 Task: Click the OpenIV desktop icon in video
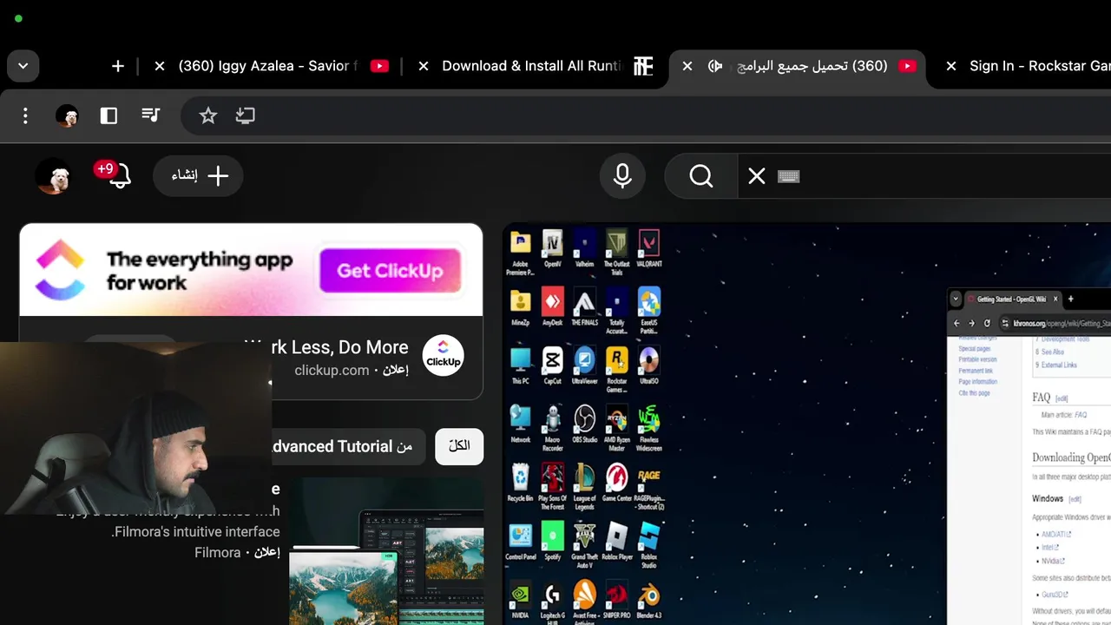click(x=552, y=249)
